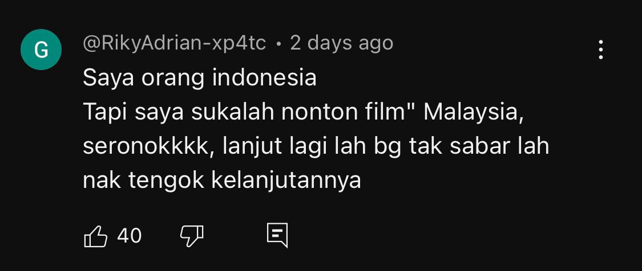The width and height of the screenshot is (642, 271).
Task: Click the word 'tengok' in the last line
Action: coord(166,180)
